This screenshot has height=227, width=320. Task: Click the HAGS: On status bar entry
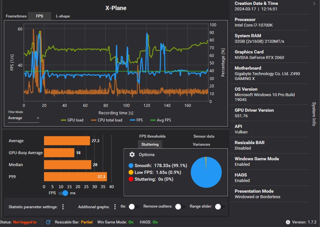(148, 222)
